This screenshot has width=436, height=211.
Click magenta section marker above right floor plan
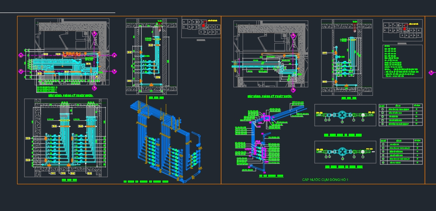(x=293, y=36)
